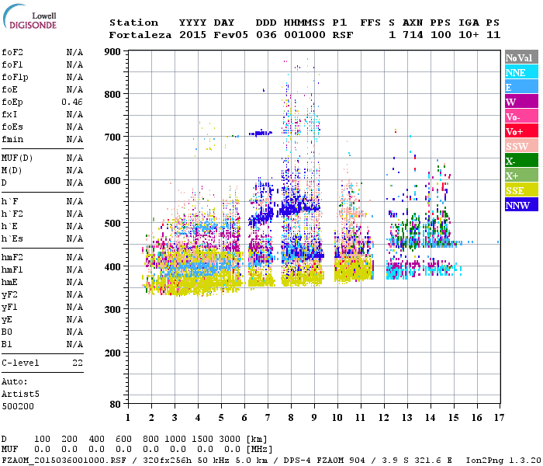
Task: Click the AXN value 714
Action: pos(413,35)
